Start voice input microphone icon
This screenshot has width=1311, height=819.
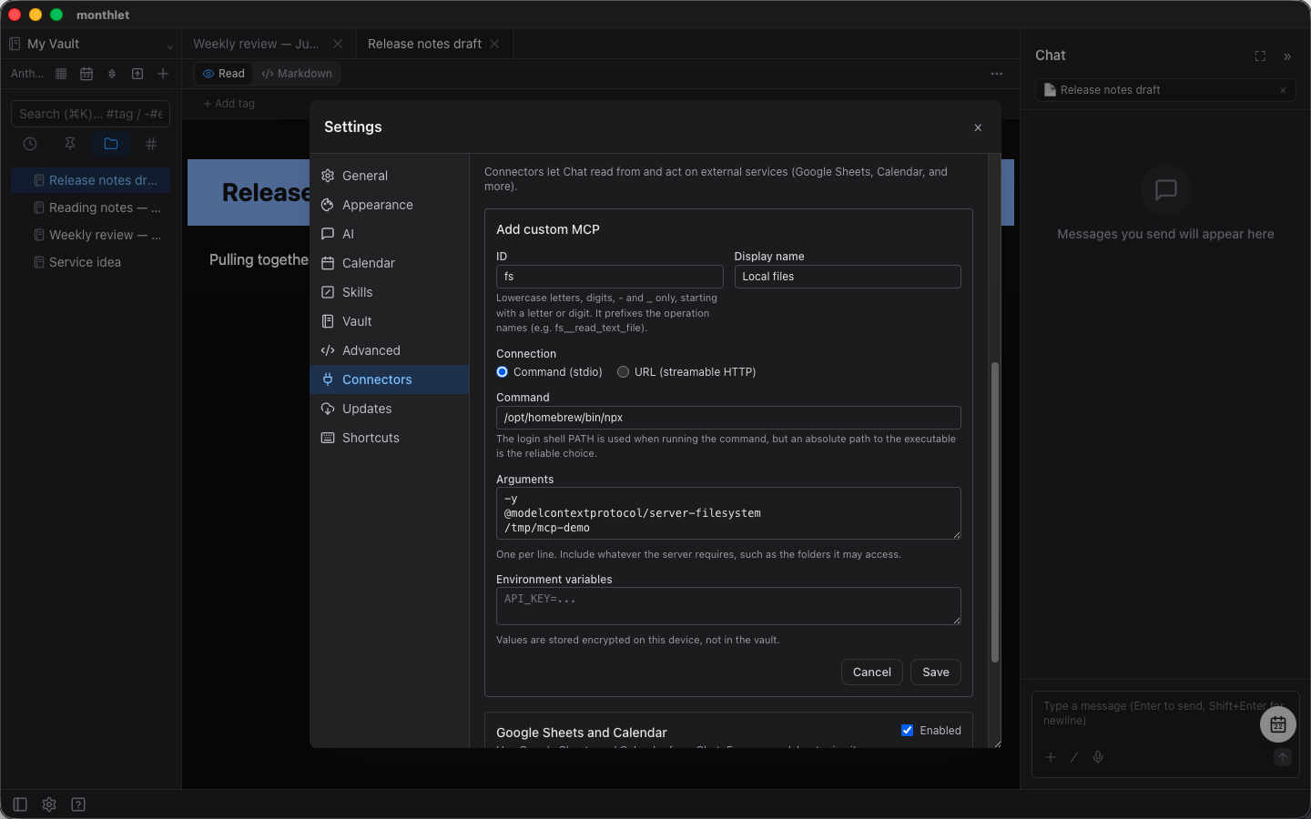(x=1098, y=757)
